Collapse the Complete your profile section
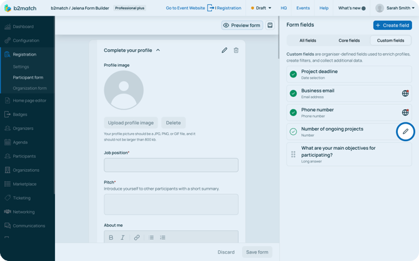The image size is (419, 261). (x=158, y=50)
